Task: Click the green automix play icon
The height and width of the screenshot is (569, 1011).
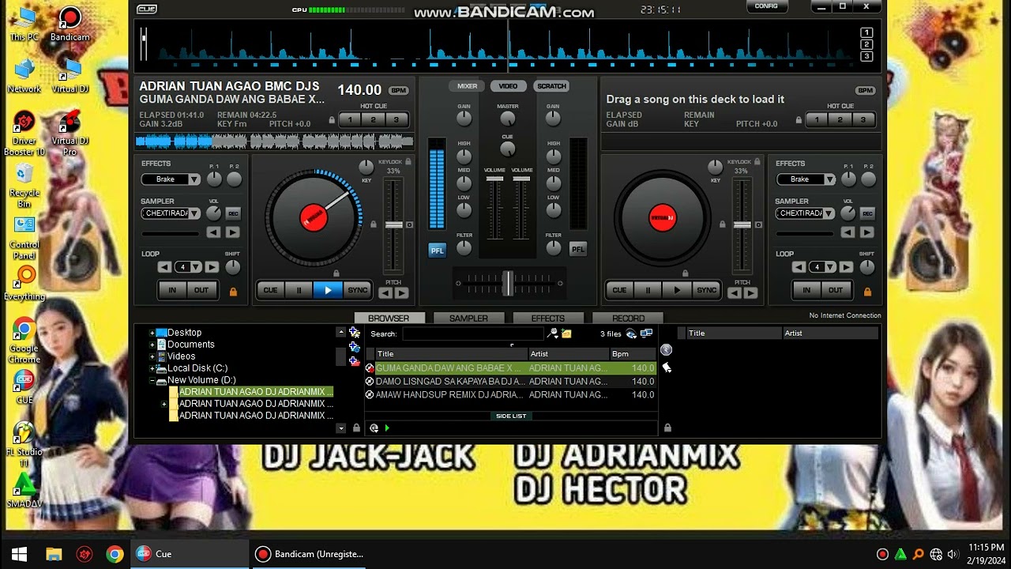Action: [387, 428]
